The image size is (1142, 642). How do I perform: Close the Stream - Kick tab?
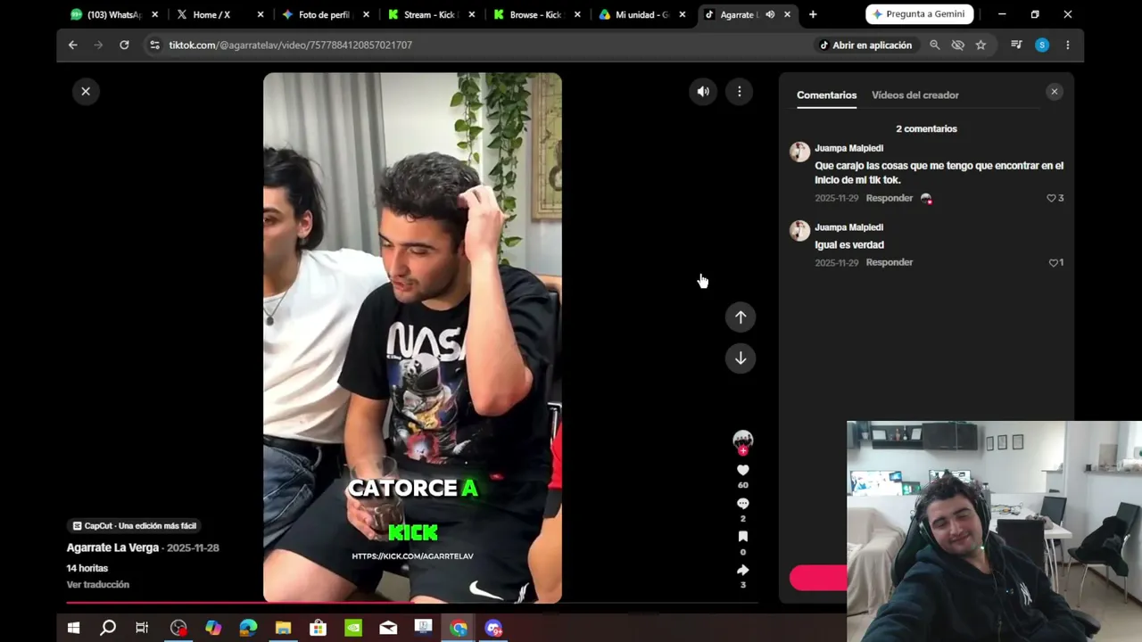point(472,14)
